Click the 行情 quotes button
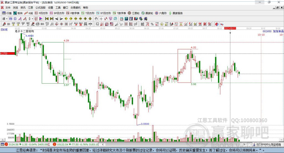284x153 pixels. (x=7, y=13)
